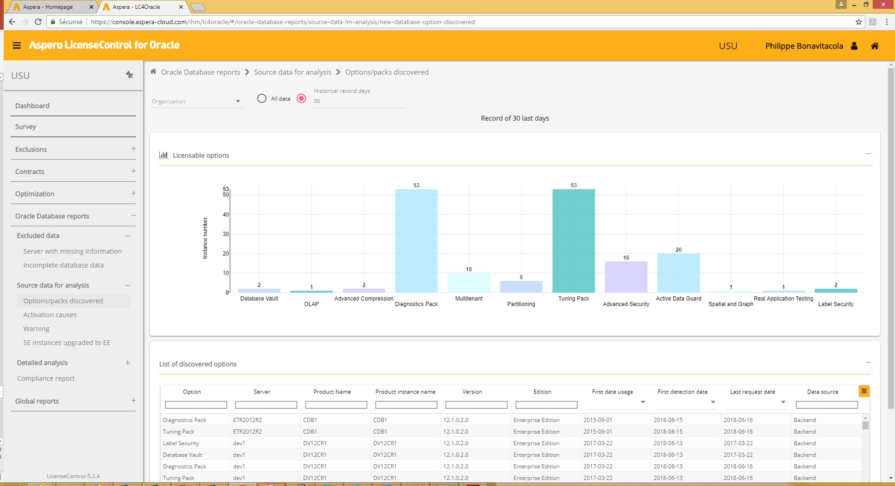The height and width of the screenshot is (486, 895).
Task: Open the table column menu icon
Action: 864,391
